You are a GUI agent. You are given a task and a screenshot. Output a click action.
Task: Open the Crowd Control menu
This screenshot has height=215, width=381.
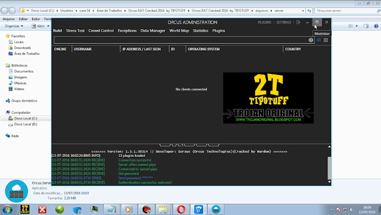101,30
